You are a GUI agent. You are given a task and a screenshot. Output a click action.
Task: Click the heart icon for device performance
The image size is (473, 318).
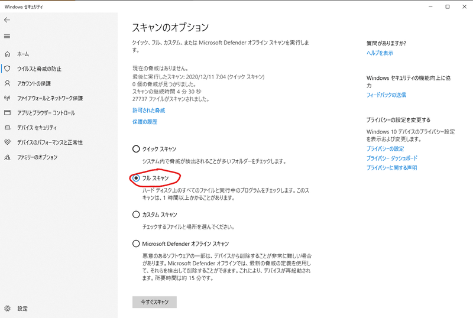pyautogui.click(x=7, y=142)
